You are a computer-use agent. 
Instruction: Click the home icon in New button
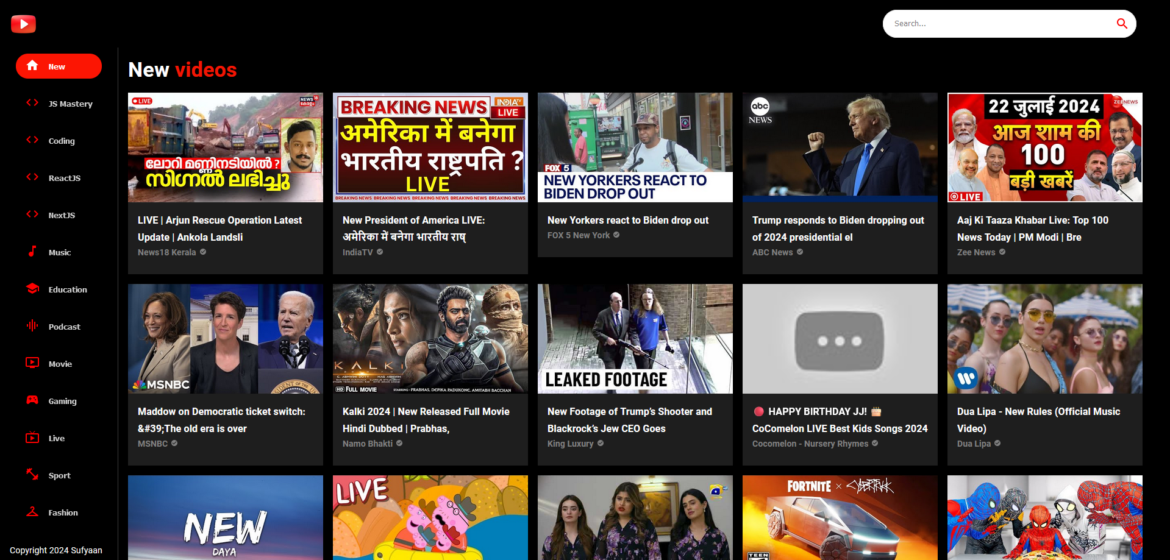(x=32, y=66)
